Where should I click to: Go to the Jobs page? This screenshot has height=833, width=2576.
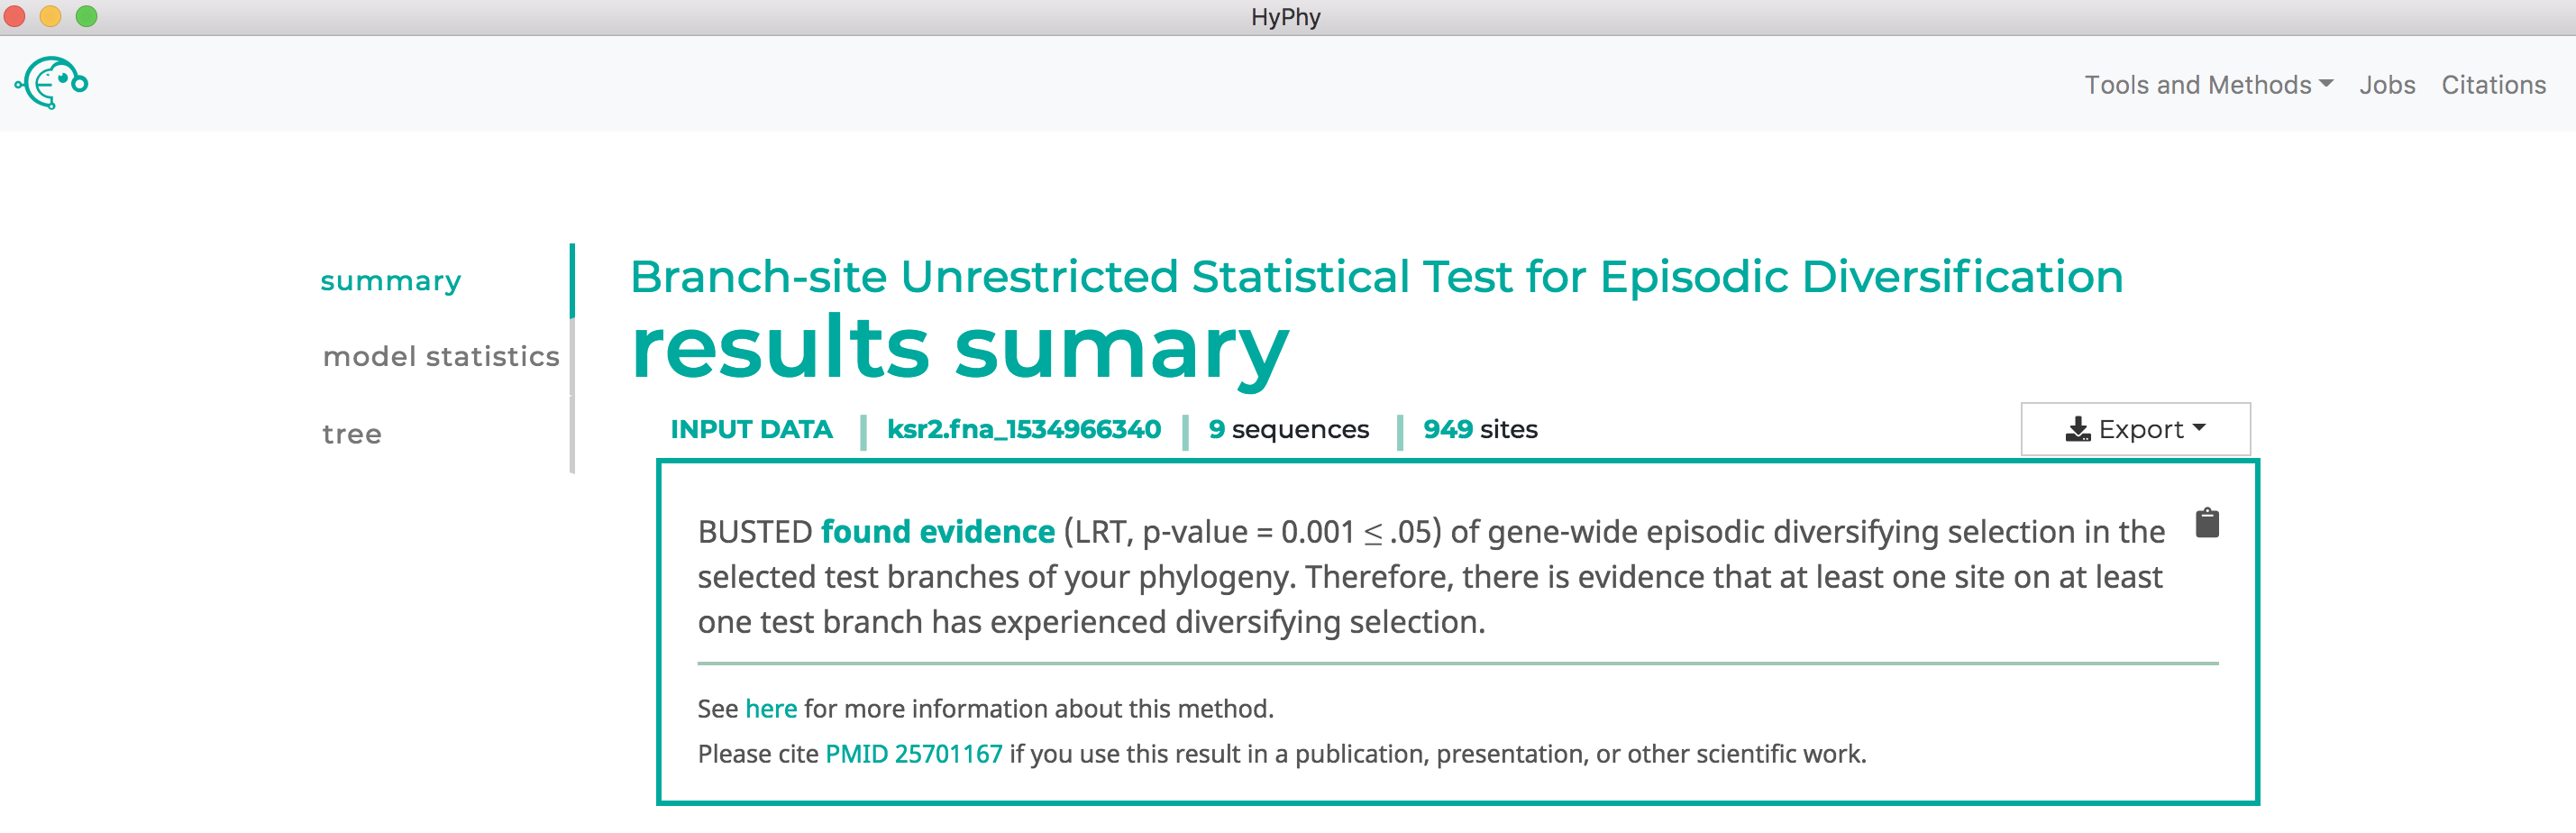coord(2387,85)
